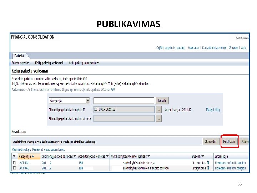Open the Apie link
The width and height of the screenshot is (257, 193).
click(243, 48)
